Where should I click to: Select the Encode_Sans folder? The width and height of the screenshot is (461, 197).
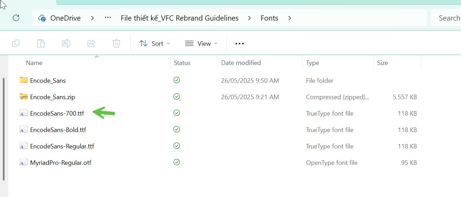(x=48, y=81)
